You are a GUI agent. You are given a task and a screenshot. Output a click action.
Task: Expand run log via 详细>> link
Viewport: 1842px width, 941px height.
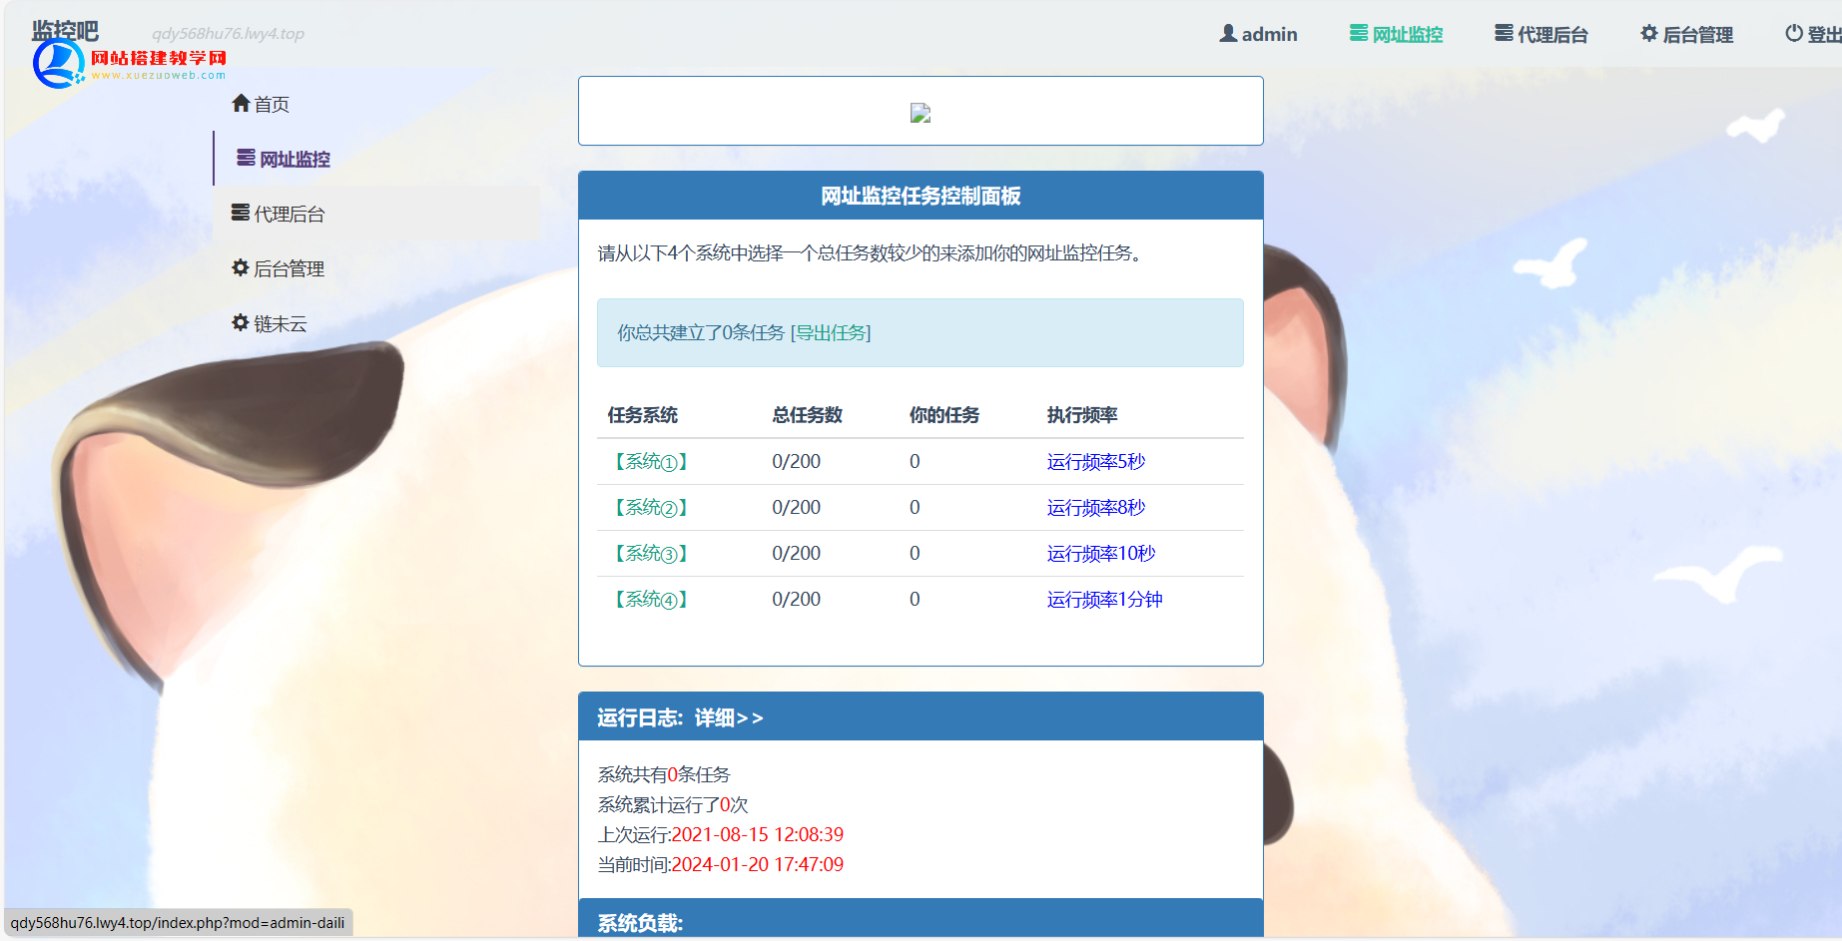729,718
